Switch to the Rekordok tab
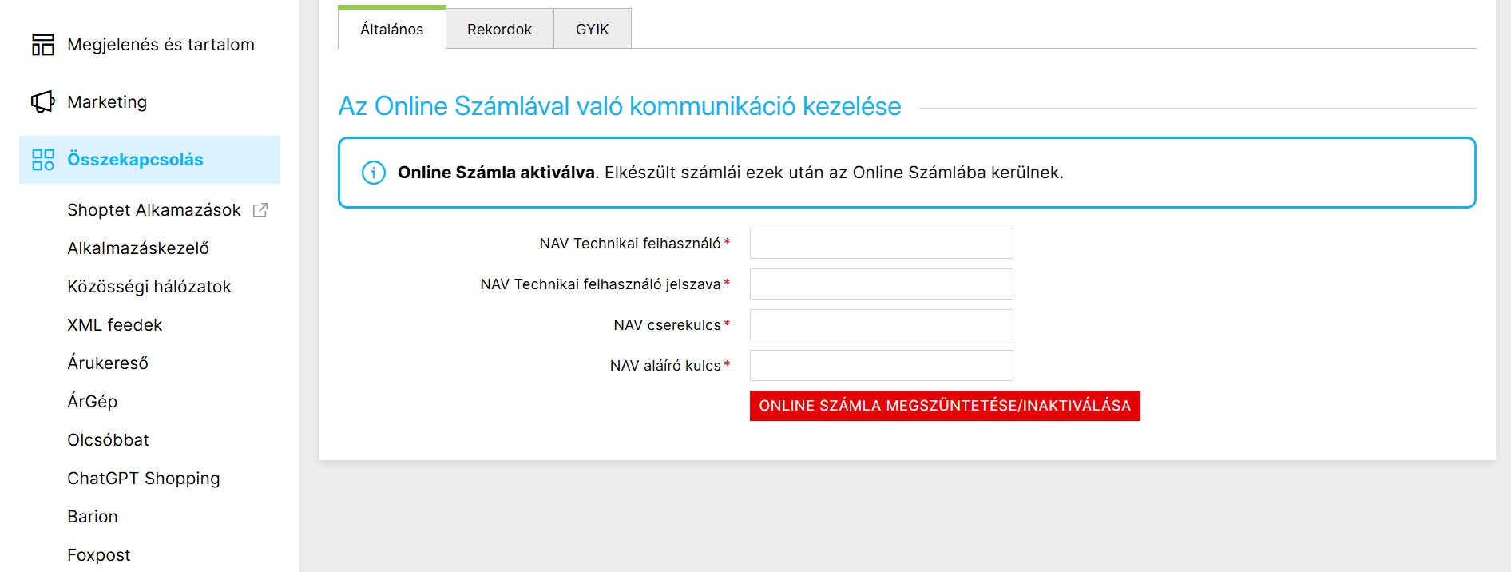This screenshot has width=1511, height=572. coord(500,29)
